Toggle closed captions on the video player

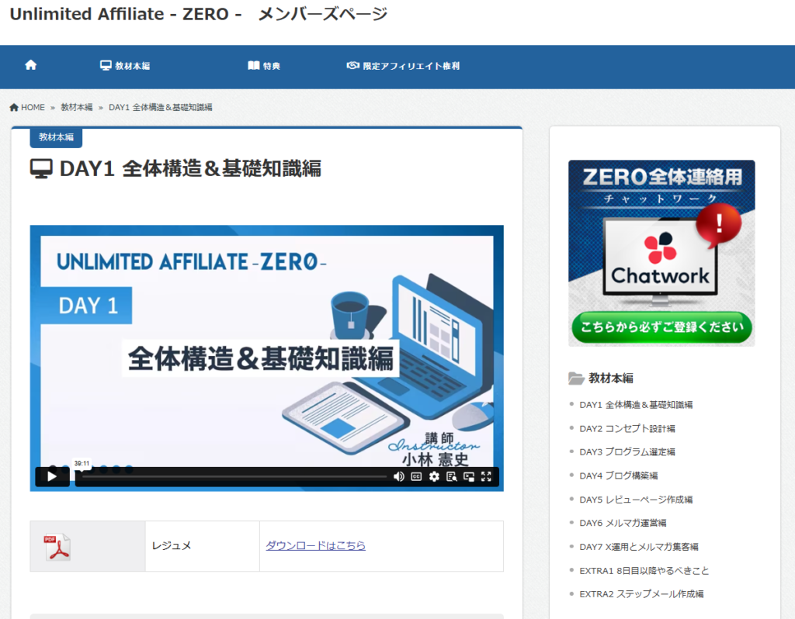click(x=416, y=476)
